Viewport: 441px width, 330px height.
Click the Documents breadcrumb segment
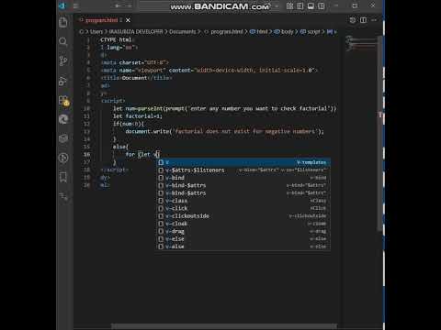(x=183, y=32)
